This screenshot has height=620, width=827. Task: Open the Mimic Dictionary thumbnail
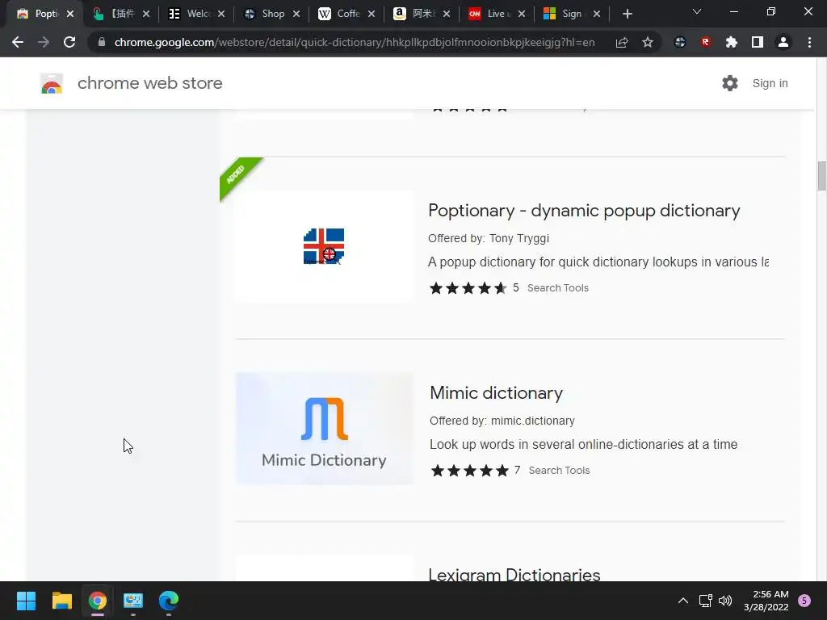(325, 429)
